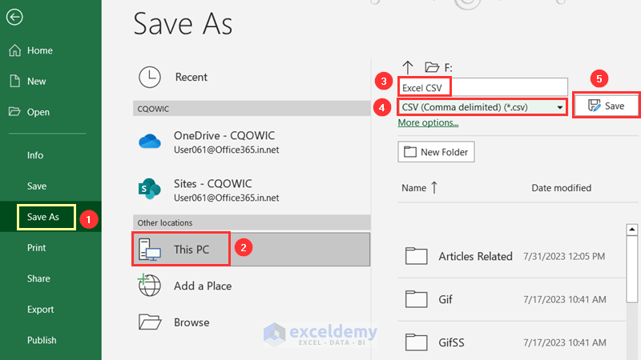Open the Share page
641x360 pixels.
38,278
